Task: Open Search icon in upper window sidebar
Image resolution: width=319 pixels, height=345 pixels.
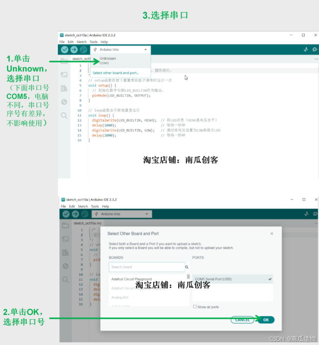Action: coord(64,115)
